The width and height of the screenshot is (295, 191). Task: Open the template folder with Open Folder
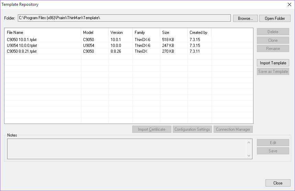click(x=275, y=18)
